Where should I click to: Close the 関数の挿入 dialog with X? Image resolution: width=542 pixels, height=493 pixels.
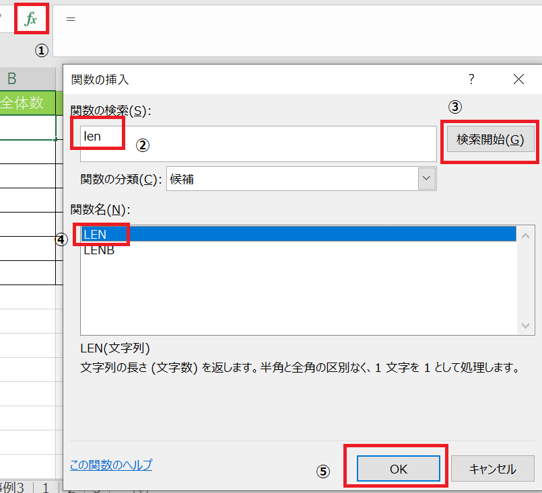click(518, 79)
